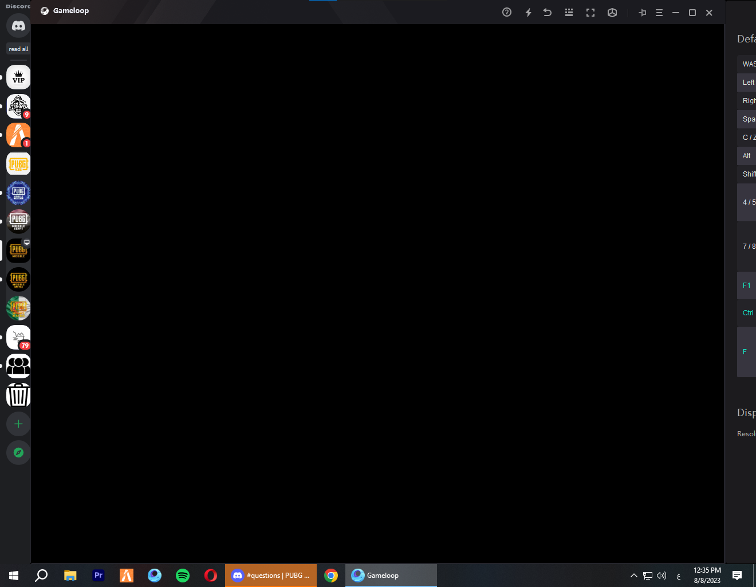Image resolution: width=756 pixels, height=587 pixels.
Task: Open FACEIT app from taskbar
Action: click(x=127, y=576)
